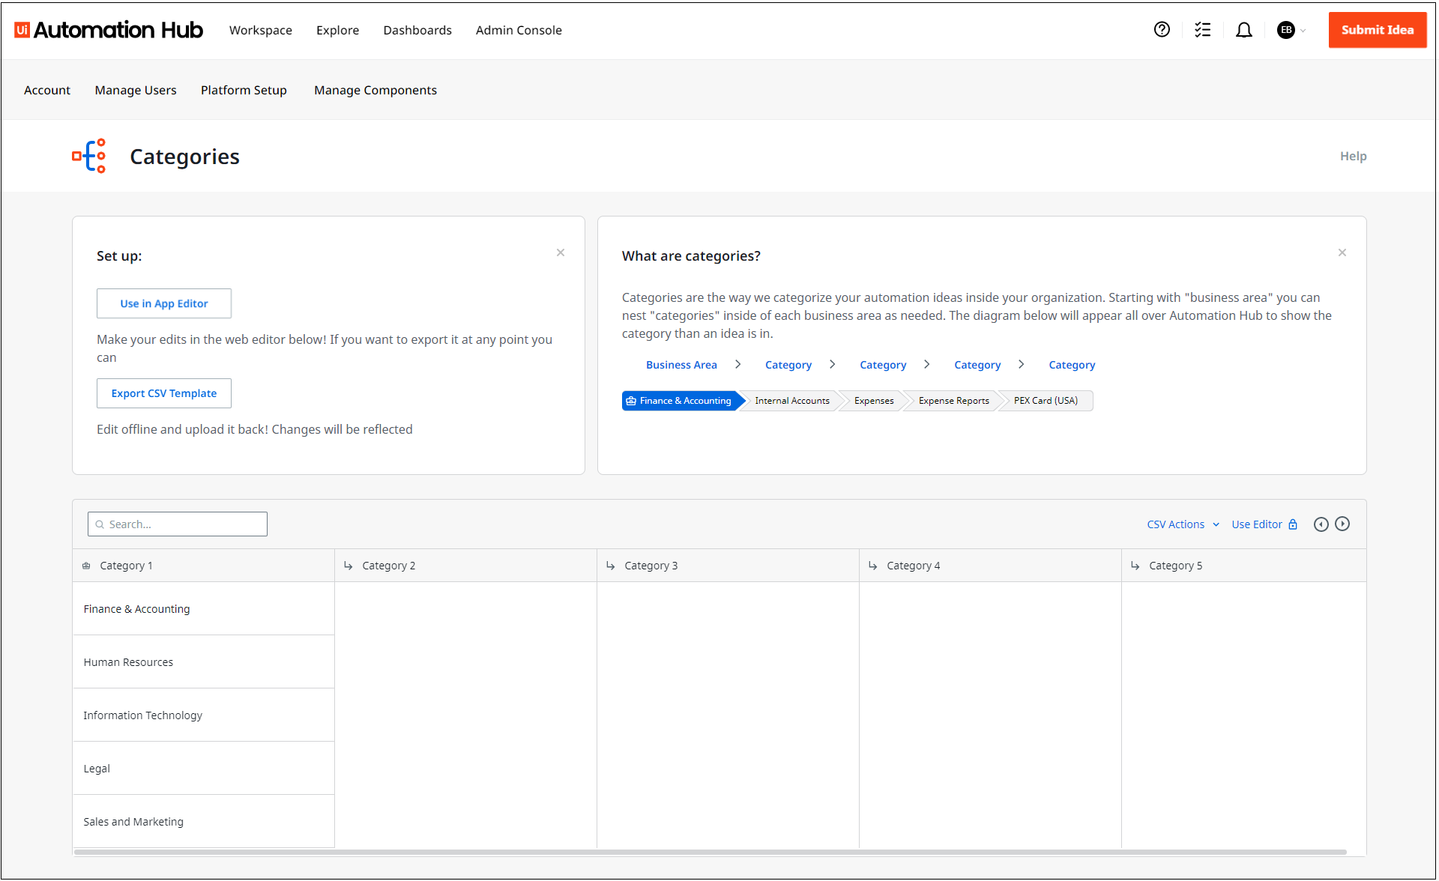Expand the CSV Actions dropdown
The width and height of the screenshot is (1439, 881).
(x=1183, y=524)
